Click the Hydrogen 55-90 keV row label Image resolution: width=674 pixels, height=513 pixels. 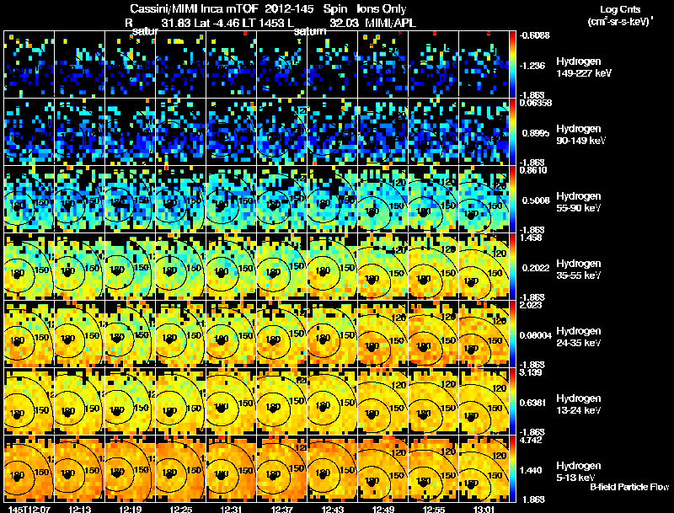pos(579,202)
